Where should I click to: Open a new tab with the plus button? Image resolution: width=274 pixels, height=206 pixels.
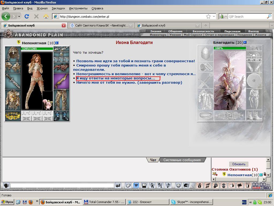pos(205,25)
